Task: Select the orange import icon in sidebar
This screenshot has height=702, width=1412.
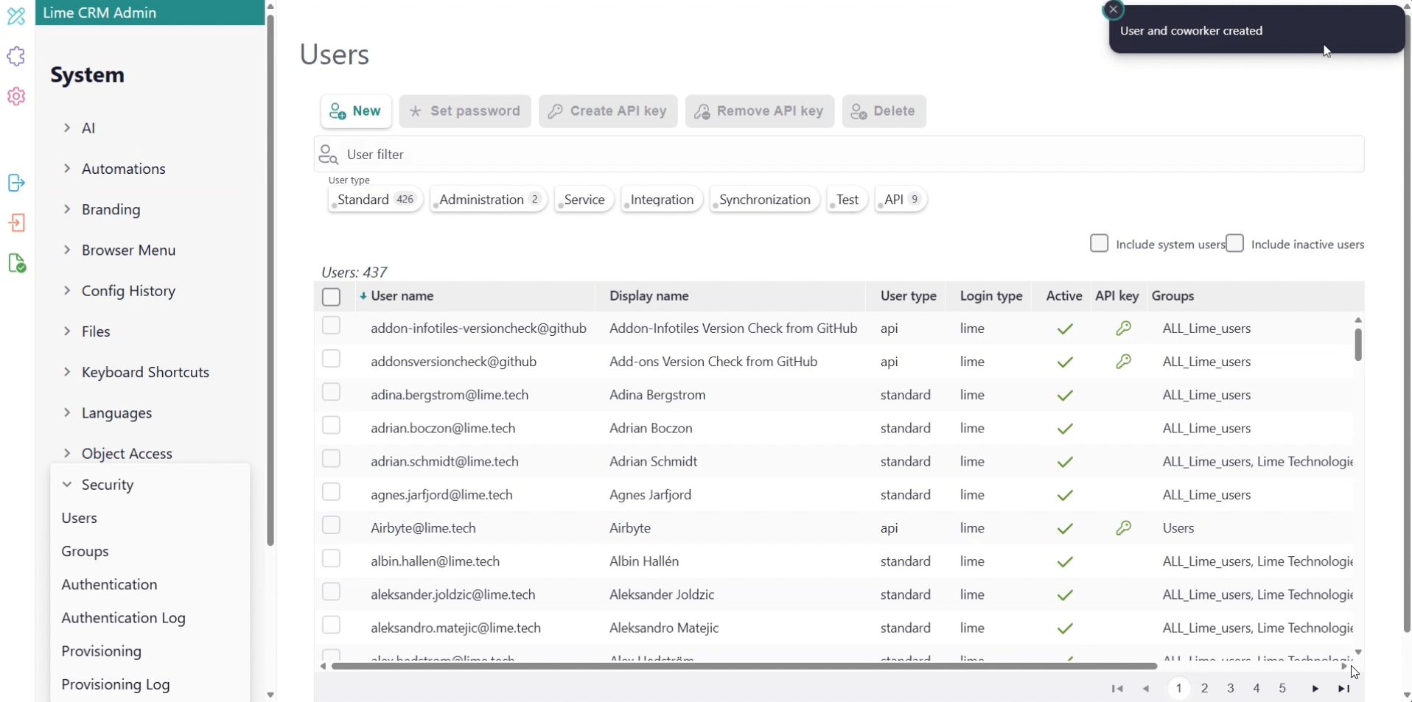Action: (x=16, y=223)
